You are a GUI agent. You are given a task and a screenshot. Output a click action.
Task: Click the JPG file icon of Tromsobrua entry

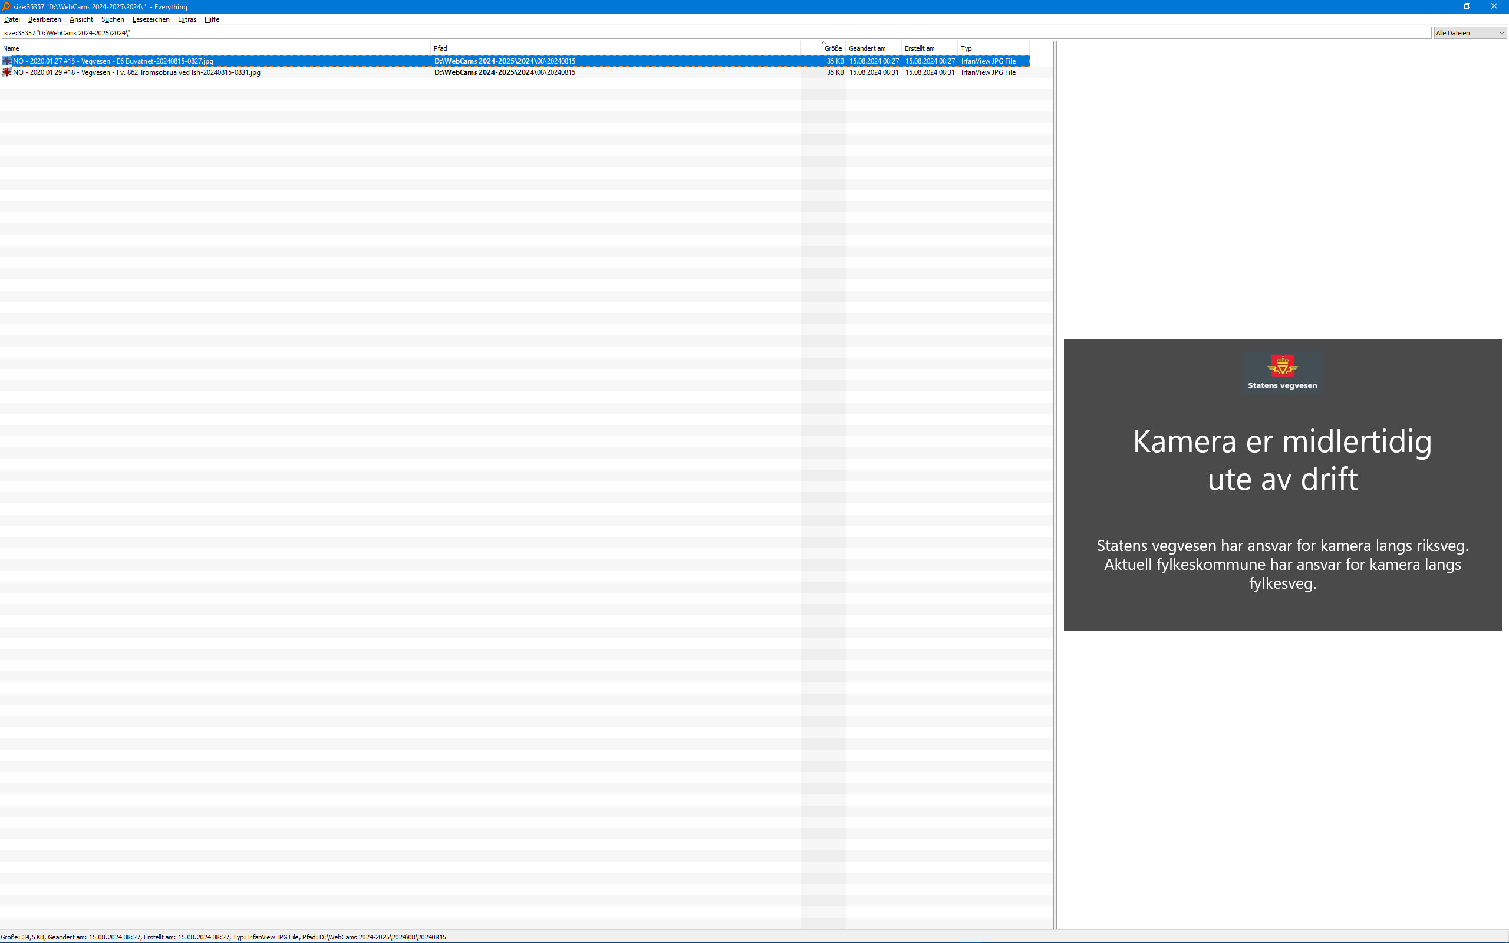coord(7,72)
